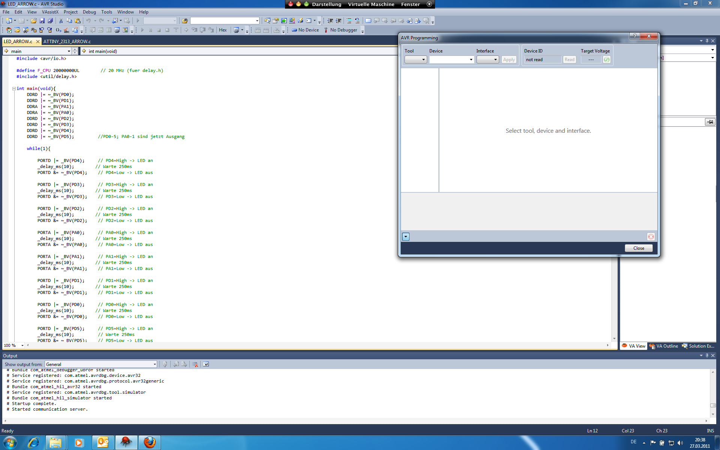Click the Decrease Indent icon
720x450 pixels.
point(330,21)
